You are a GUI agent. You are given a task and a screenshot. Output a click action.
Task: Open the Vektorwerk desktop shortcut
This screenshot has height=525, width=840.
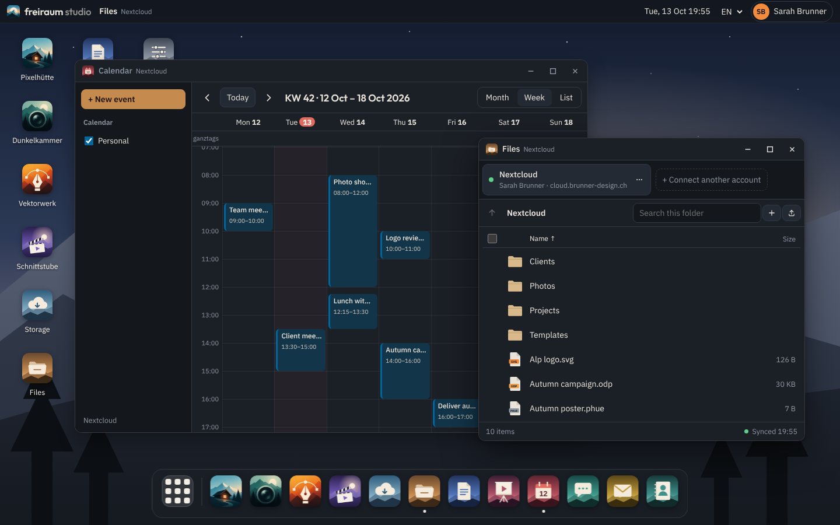(x=37, y=185)
